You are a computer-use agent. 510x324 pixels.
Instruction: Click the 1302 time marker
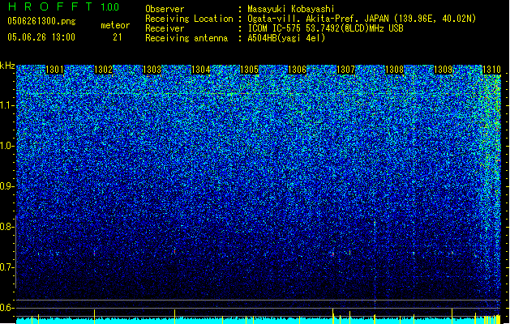tap(103, 70)
